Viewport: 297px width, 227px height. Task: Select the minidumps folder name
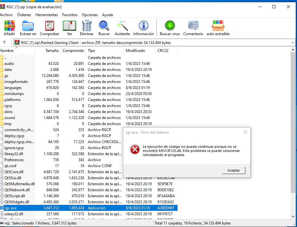[14, 94]
